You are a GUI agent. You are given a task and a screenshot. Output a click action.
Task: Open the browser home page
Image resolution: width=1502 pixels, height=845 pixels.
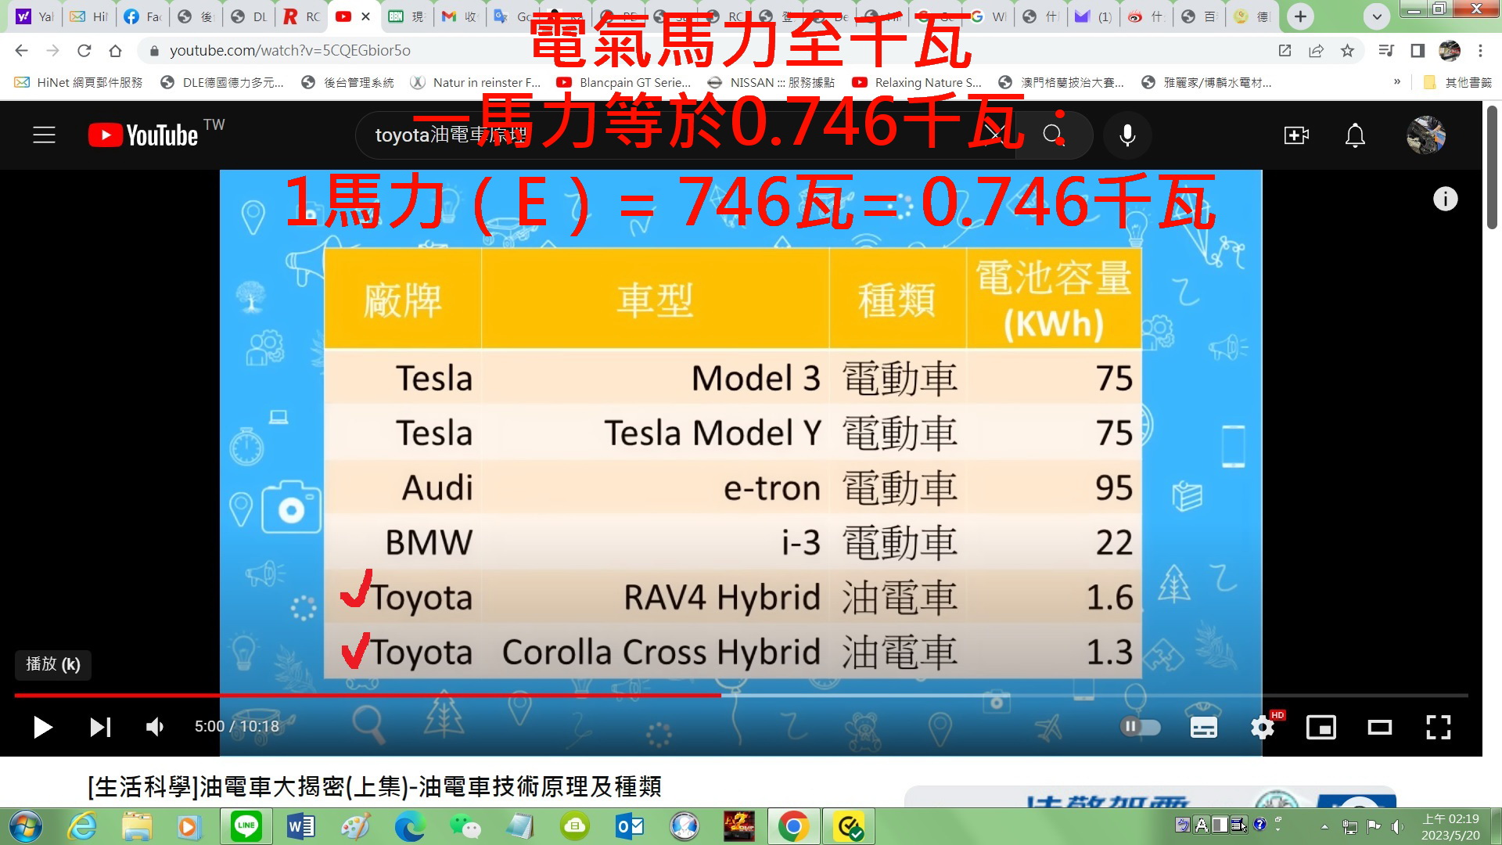click(115, 51)
